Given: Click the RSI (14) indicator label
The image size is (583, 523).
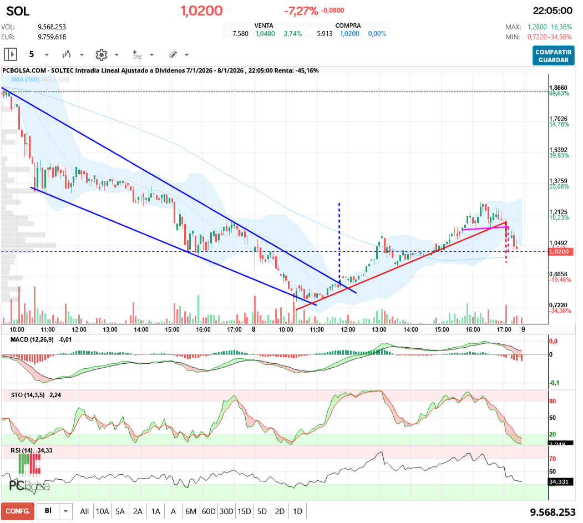Looking at the screenshot, I should point(22,450).
